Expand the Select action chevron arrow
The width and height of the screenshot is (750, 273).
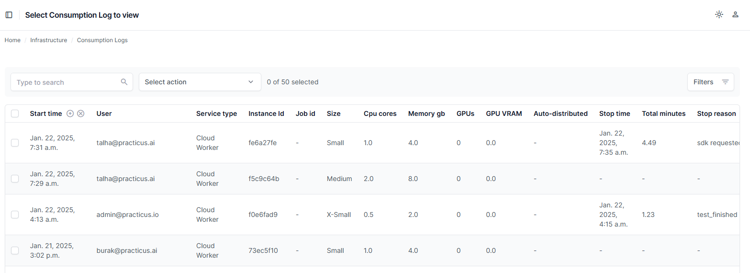pos(251,82)
